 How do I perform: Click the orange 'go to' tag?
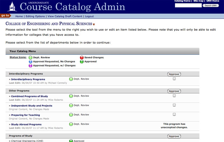tap(5, 15)
